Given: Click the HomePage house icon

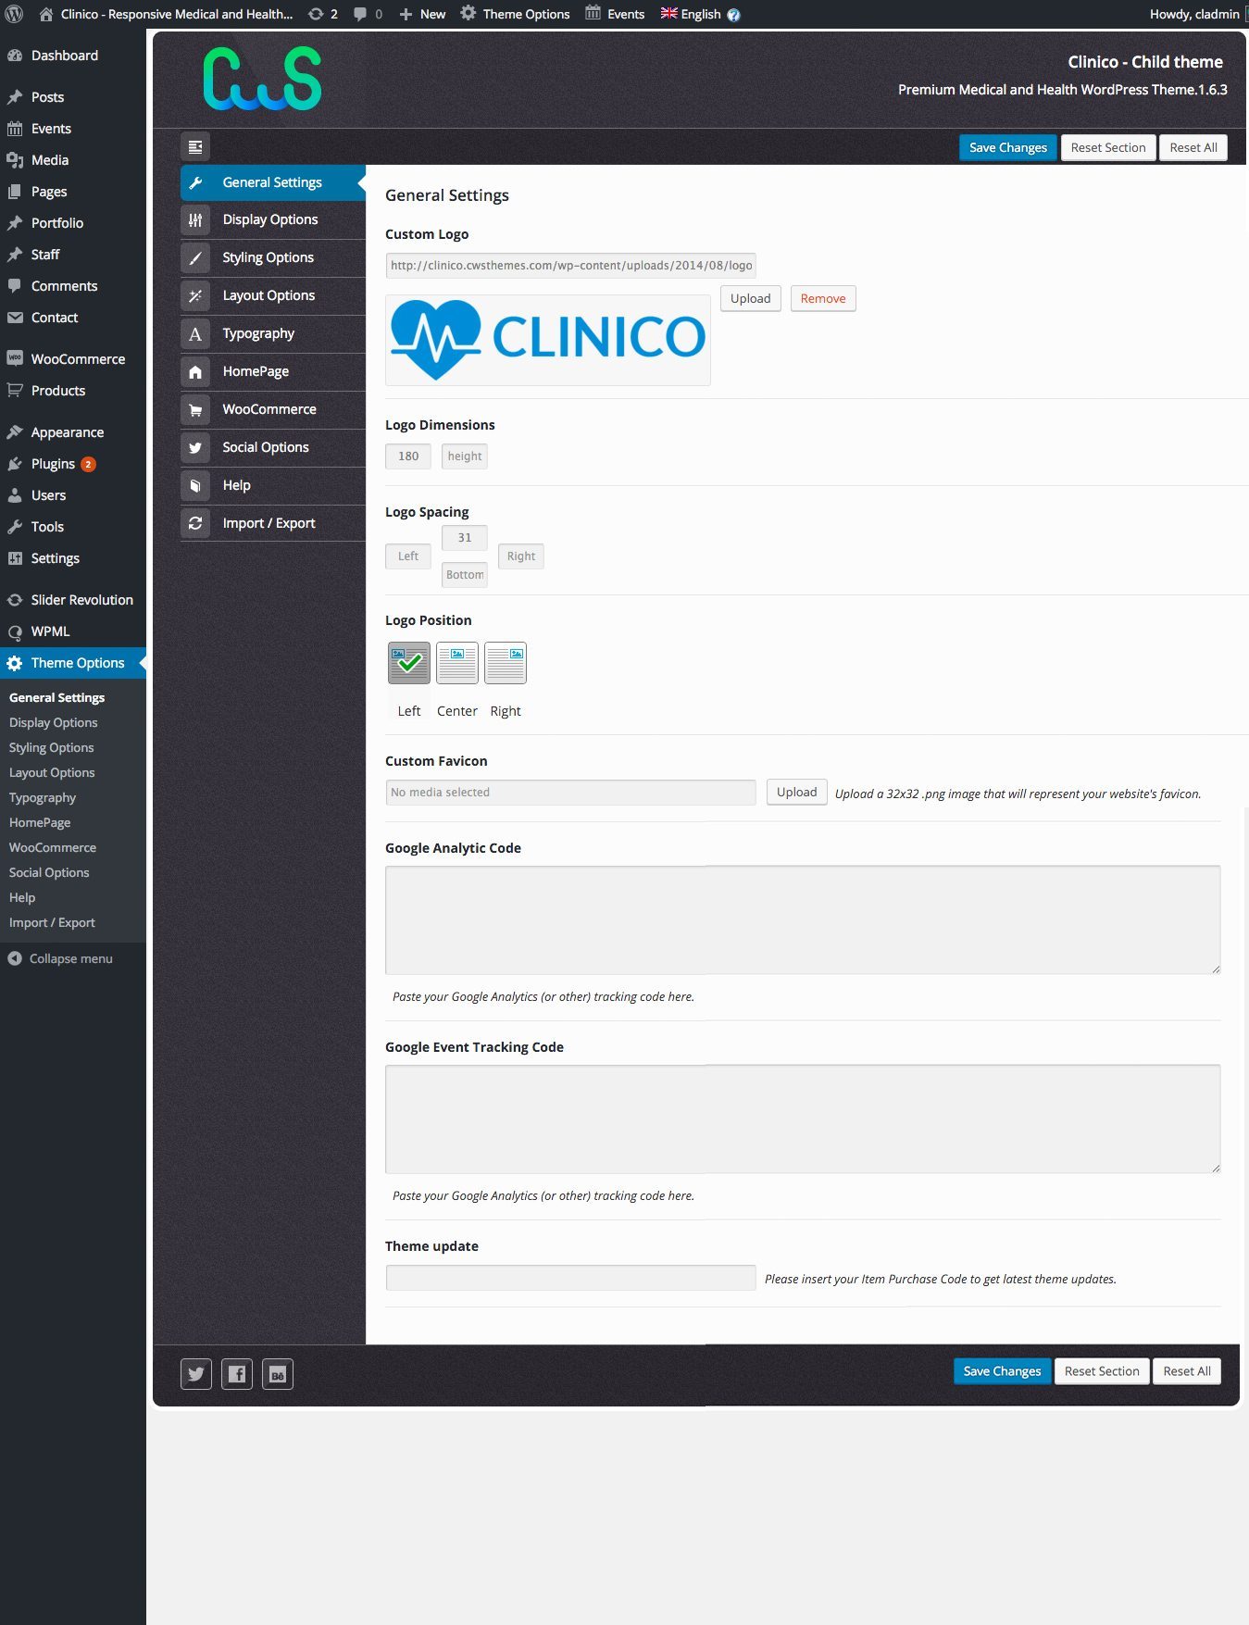Looking at the screenshot, I should pos(195,371).
